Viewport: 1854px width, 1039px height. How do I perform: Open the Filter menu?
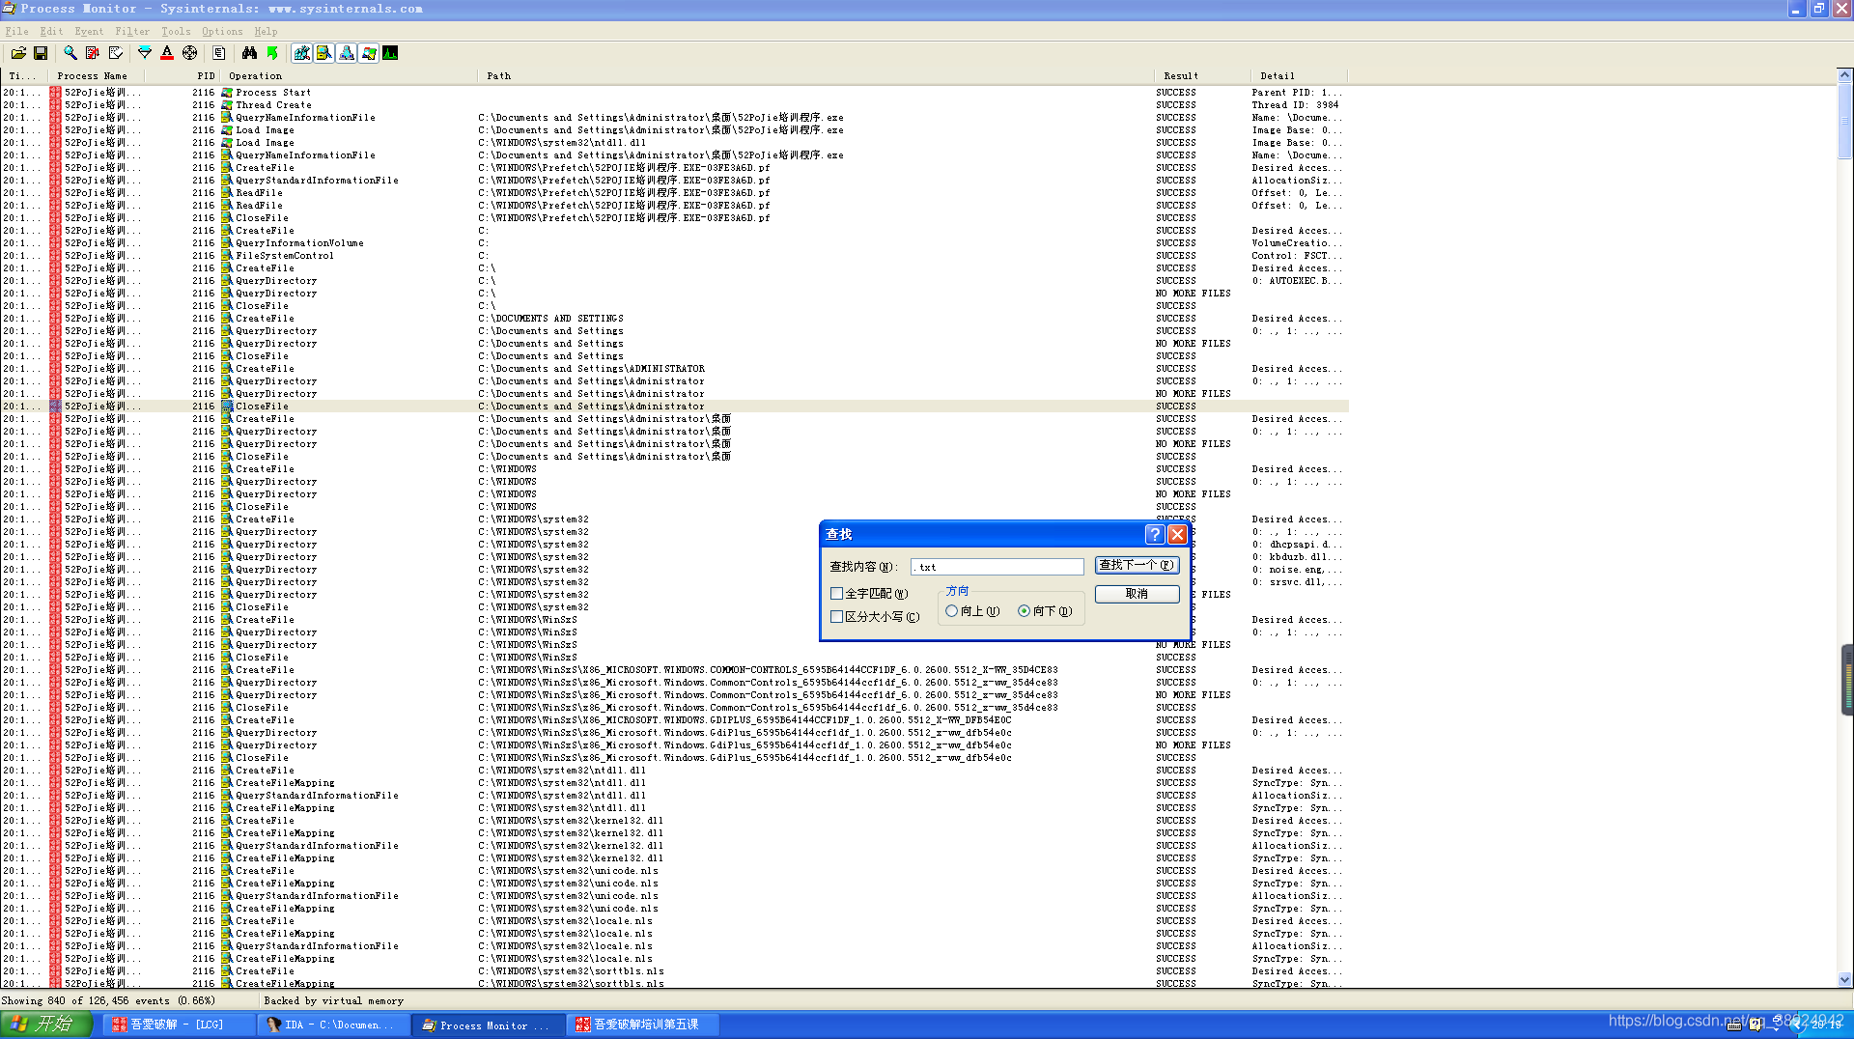tap(132, 31)
